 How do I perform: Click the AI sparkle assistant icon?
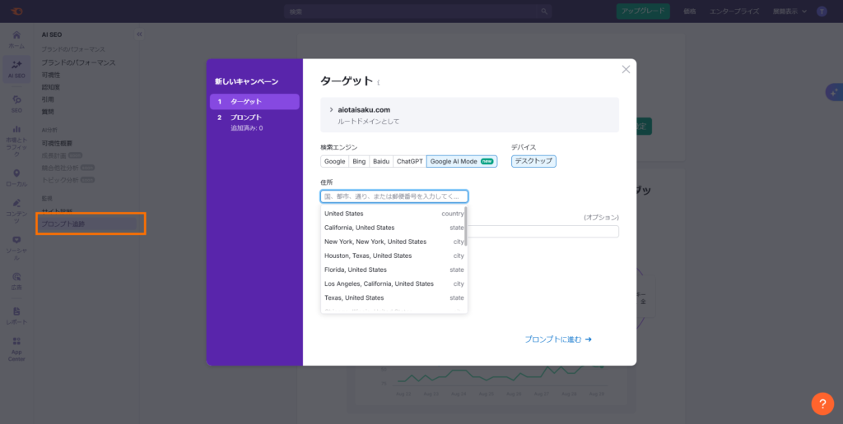833,92
